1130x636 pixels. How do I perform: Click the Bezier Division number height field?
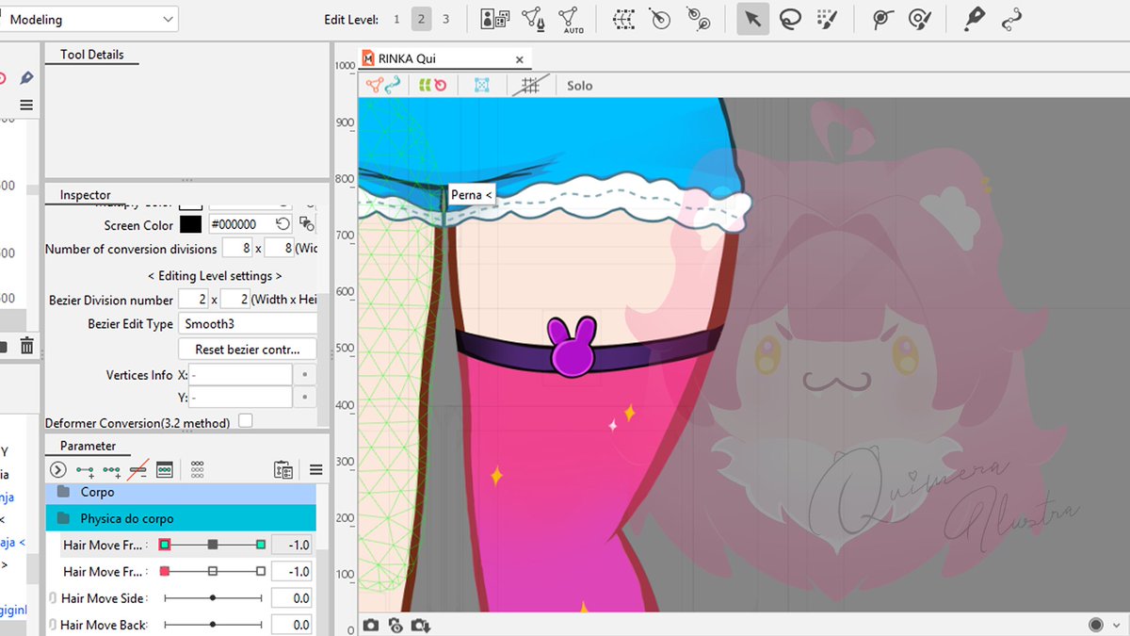[x=234, y=300]
